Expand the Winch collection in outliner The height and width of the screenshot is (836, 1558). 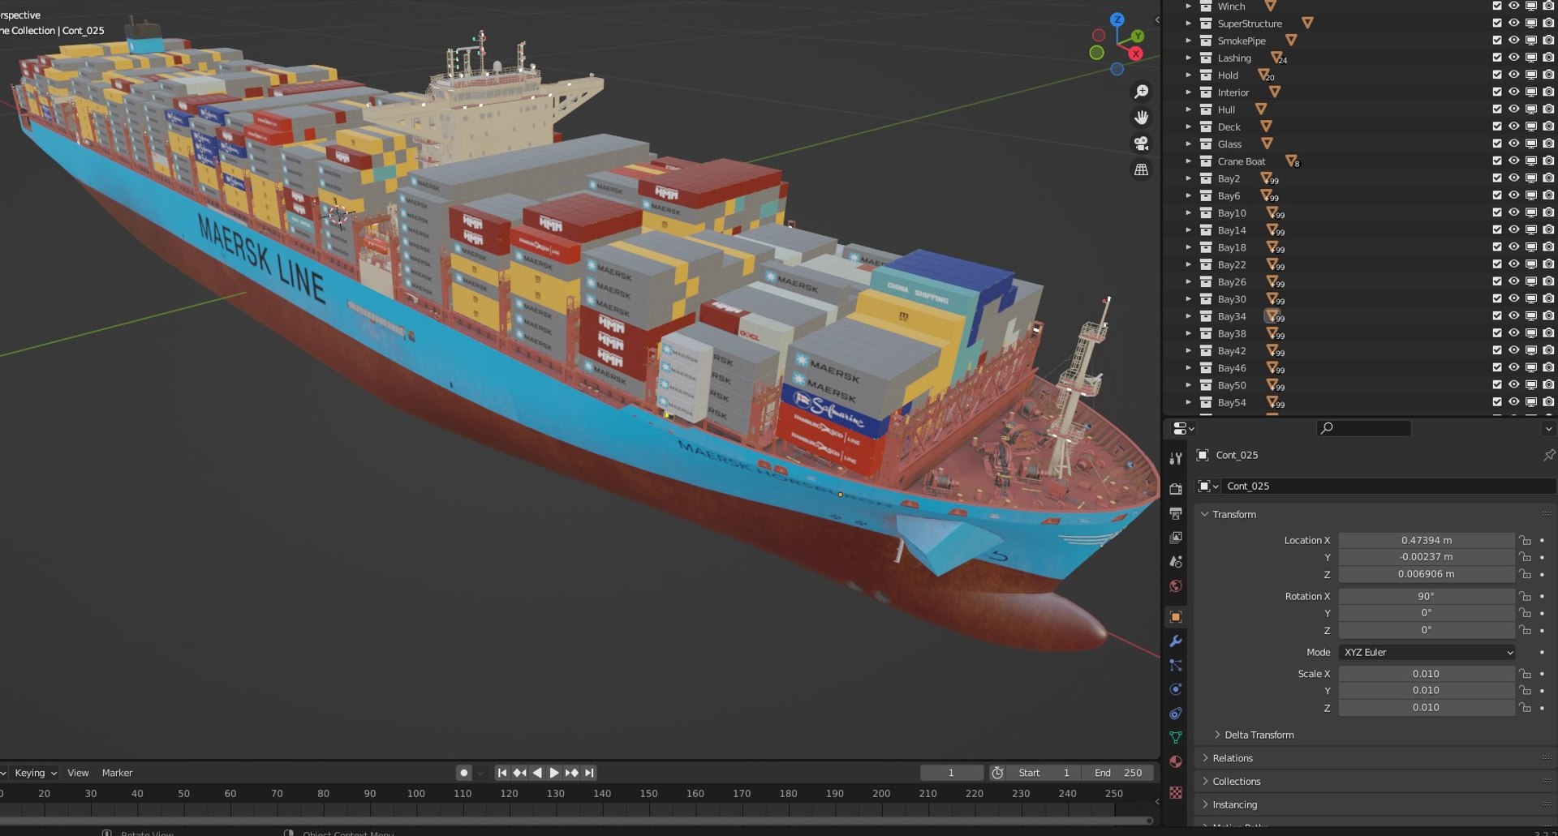coord(1189,6)
